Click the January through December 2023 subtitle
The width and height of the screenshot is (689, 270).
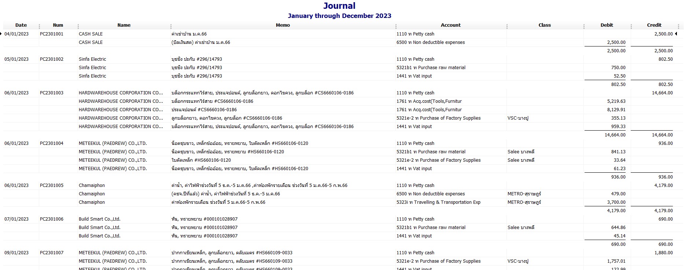click(x=339, y=16)
